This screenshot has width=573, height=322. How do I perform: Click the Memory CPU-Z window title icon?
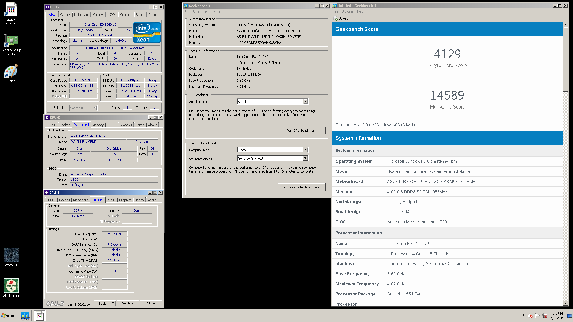[x=47, y=193]
